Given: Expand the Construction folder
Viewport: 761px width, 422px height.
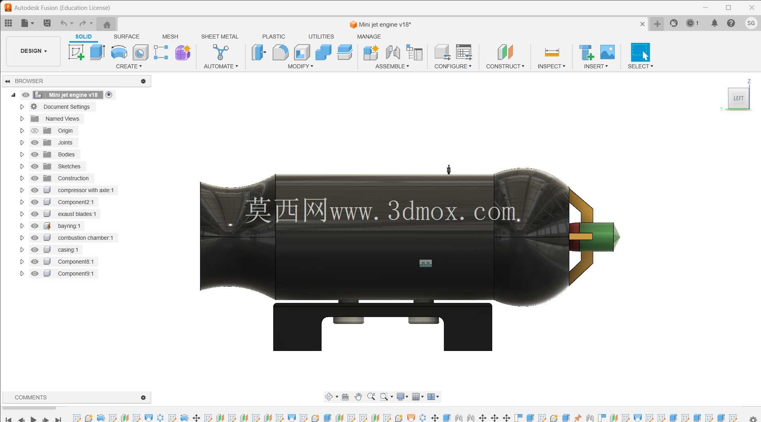Looking at the screenshot, I should (x=22, y=178).
